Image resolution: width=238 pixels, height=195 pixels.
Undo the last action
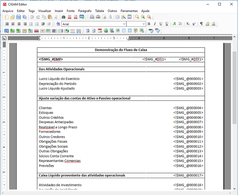(32, 17)
